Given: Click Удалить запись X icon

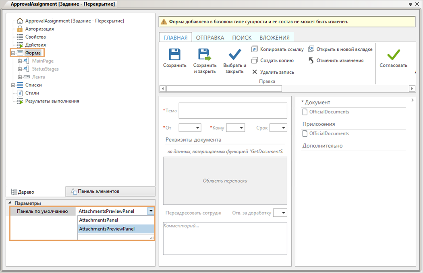Looking at the screenshot, I should click(254, 72).
